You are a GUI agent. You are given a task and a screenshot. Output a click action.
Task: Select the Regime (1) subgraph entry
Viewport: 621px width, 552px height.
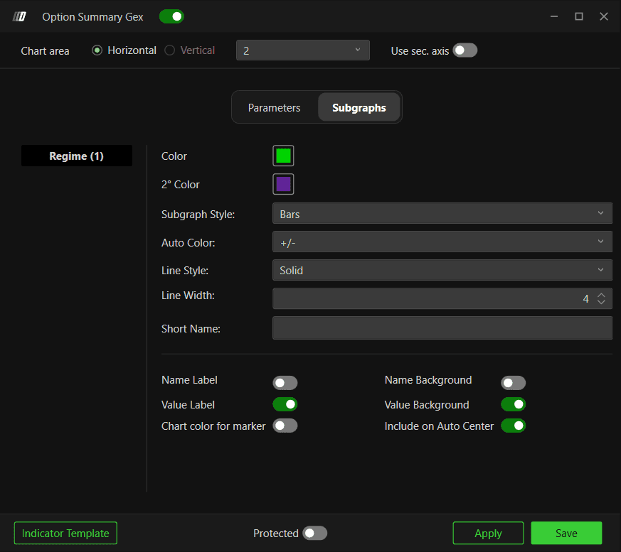pyautogui.click(x=76, y=156)
